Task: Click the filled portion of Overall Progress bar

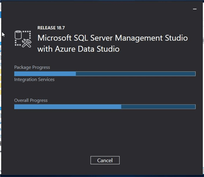Action: tap(67, 107)
